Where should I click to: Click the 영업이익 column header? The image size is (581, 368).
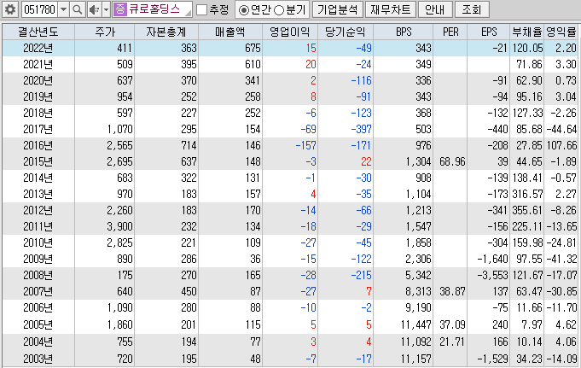[290, 32]
